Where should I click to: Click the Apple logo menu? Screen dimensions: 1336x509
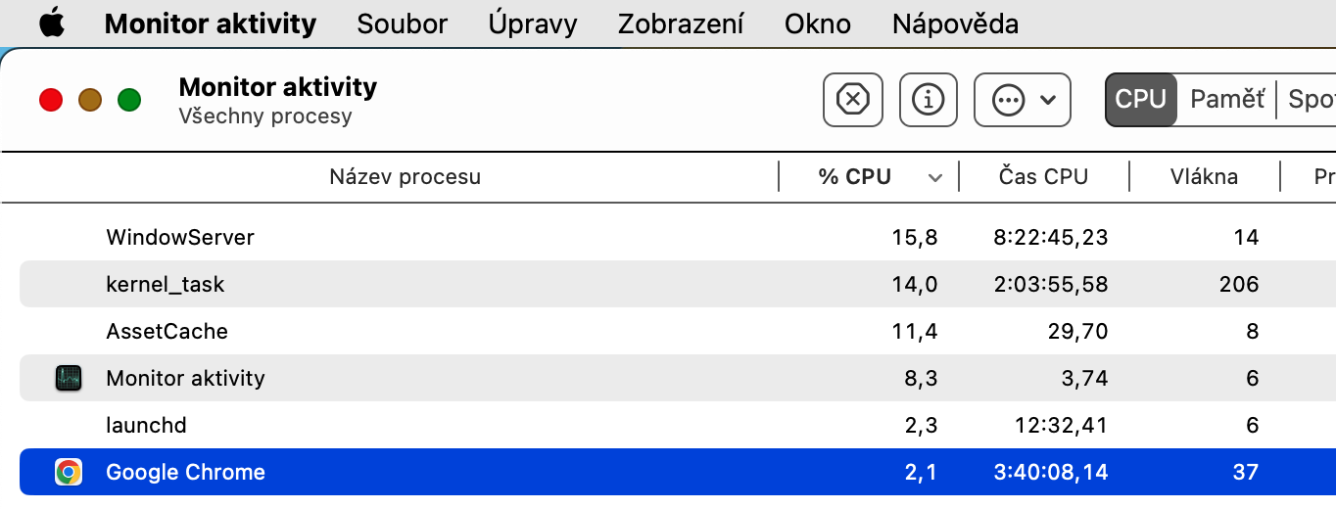(x=52, y=23)
